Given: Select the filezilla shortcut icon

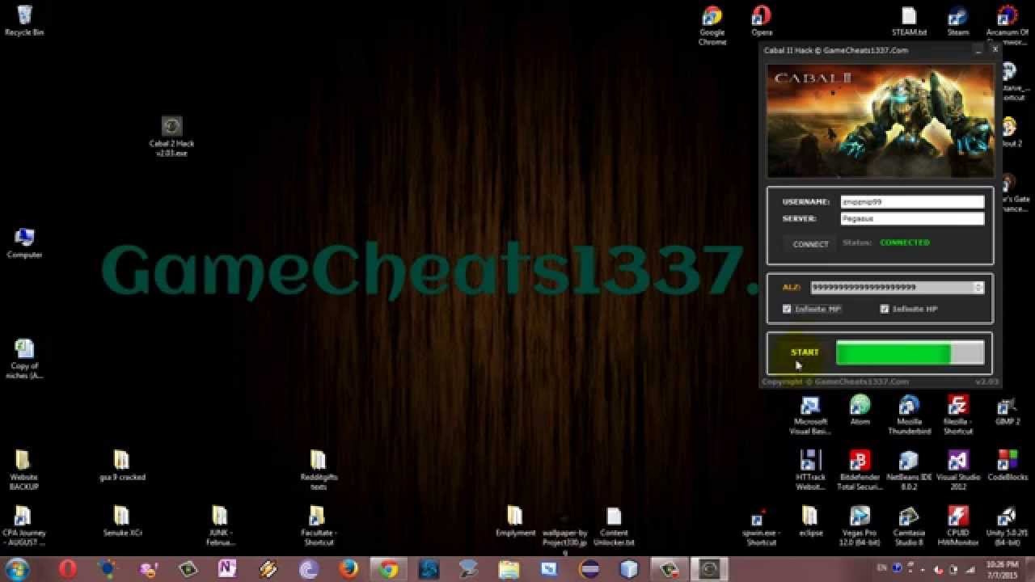Looking at the screenshot, I should coord(958,415).
